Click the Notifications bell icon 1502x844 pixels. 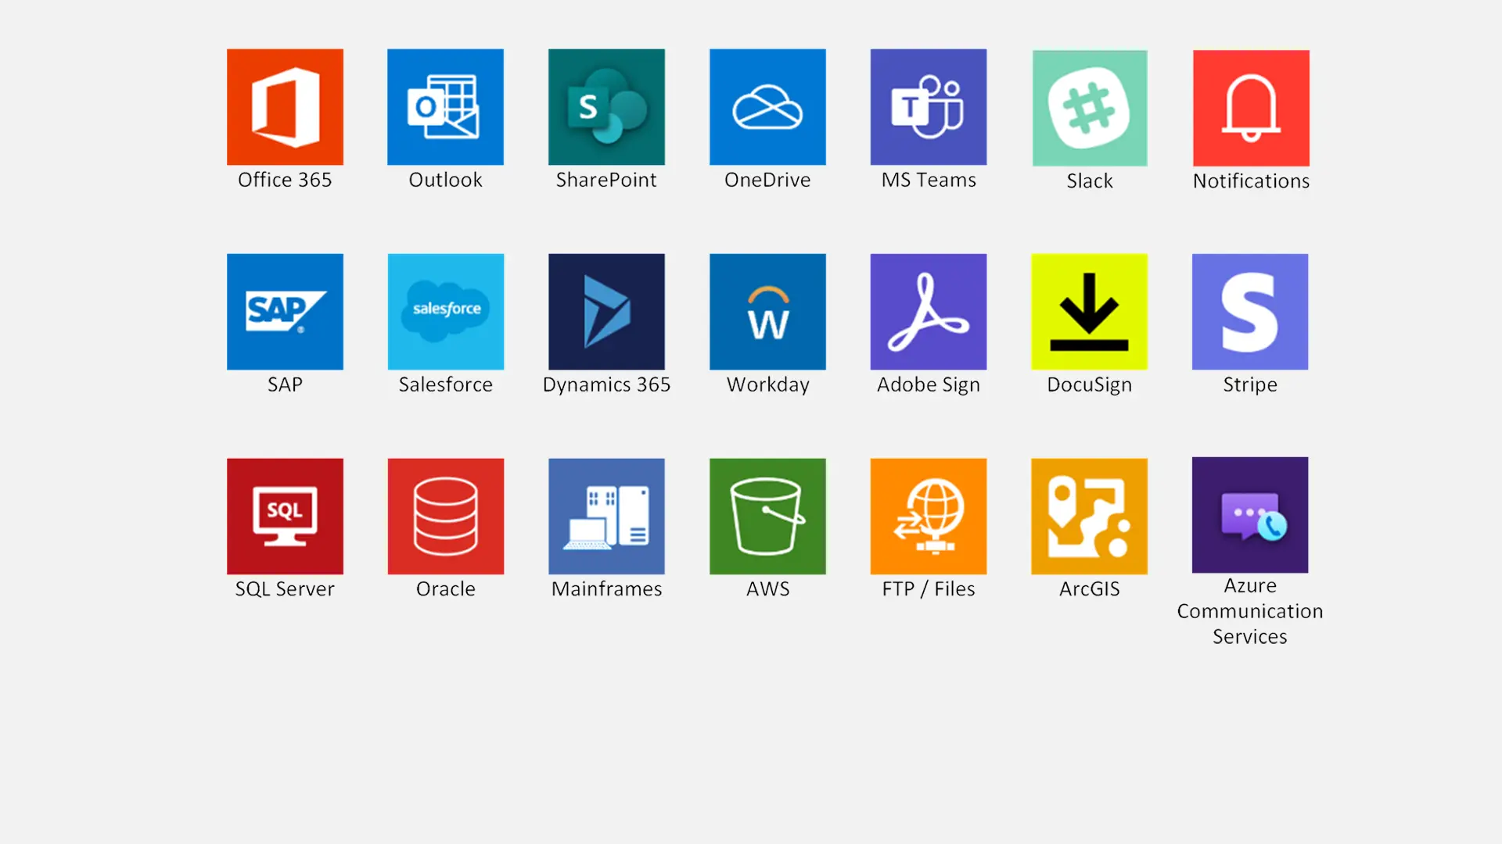(1251, 108)
